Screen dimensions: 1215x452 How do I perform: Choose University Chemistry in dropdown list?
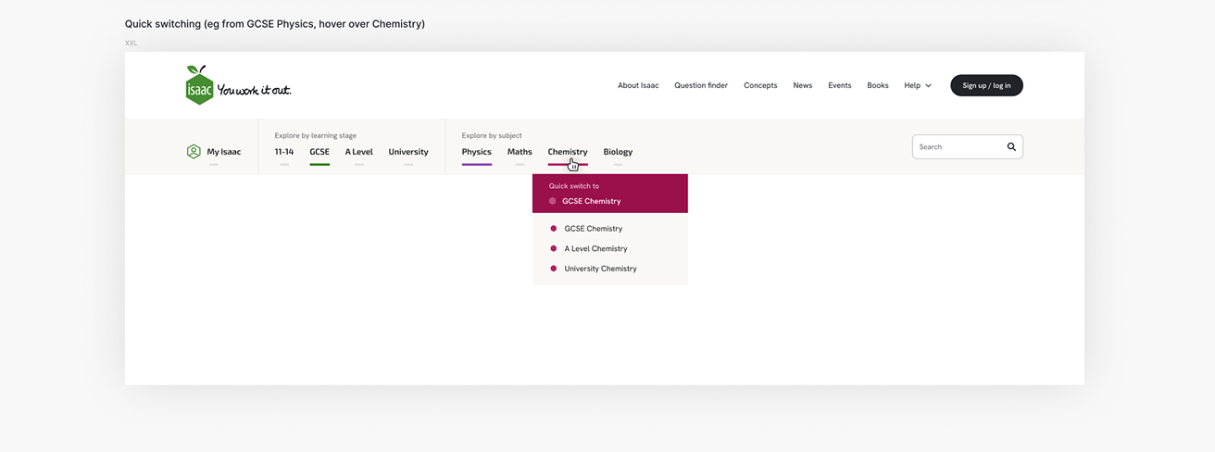pyautogui.click(x=601, y=269)
